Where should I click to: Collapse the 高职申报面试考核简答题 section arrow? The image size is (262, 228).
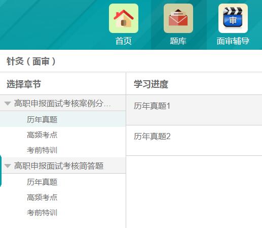[8, 166]
